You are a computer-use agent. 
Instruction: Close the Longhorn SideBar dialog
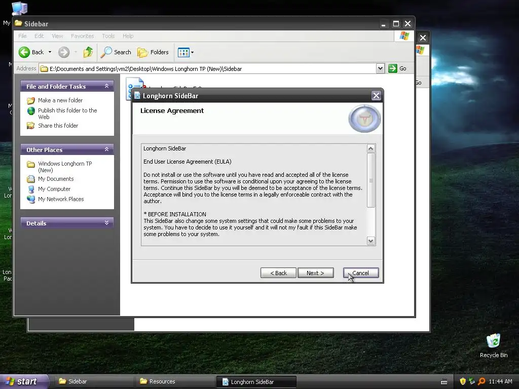pyautogui.click(x=376, y=96)
